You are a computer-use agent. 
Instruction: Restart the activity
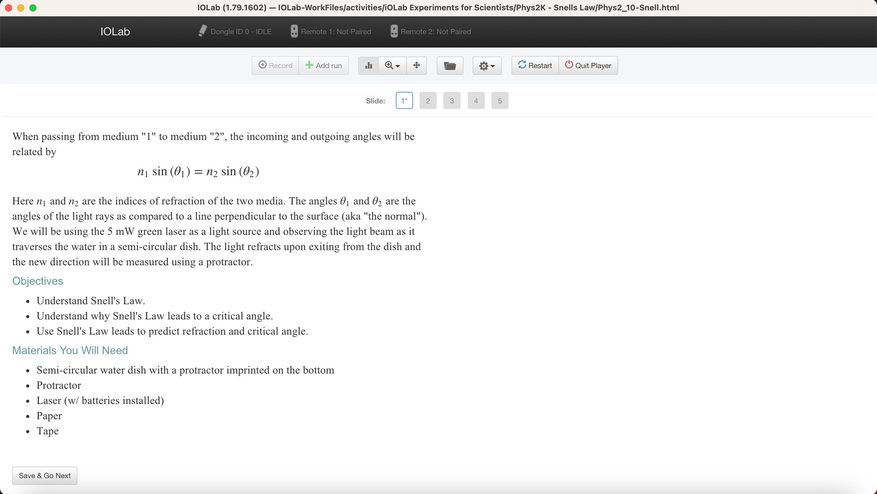[x=535, y=65]
